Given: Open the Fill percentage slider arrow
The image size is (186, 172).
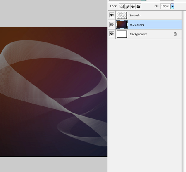Looking at the screenshot, I should 172,6.
